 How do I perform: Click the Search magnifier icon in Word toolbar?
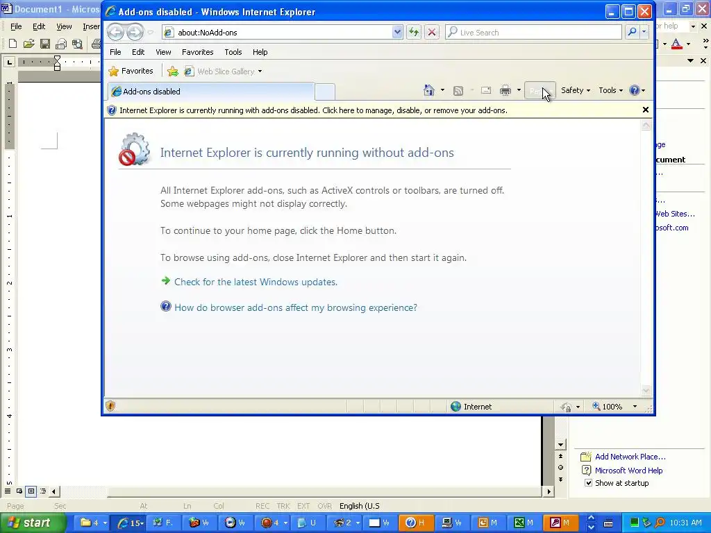[x=77, y=44]
